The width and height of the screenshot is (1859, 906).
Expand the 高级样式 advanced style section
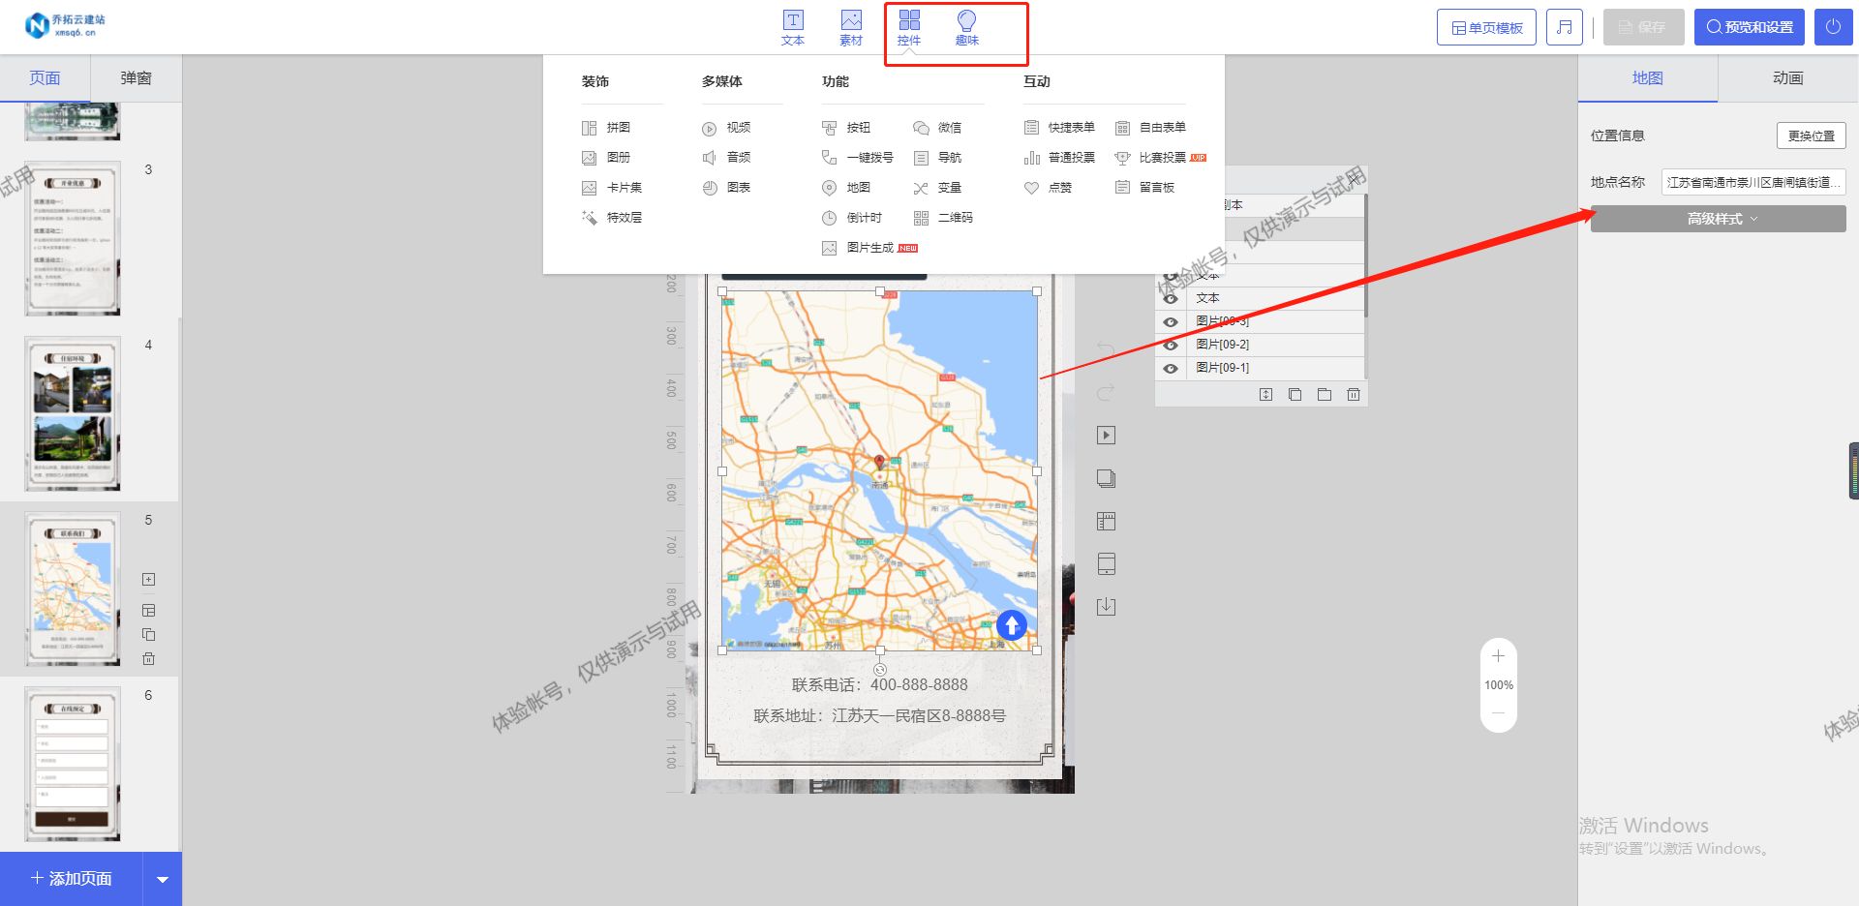[x=1718, y=219]
